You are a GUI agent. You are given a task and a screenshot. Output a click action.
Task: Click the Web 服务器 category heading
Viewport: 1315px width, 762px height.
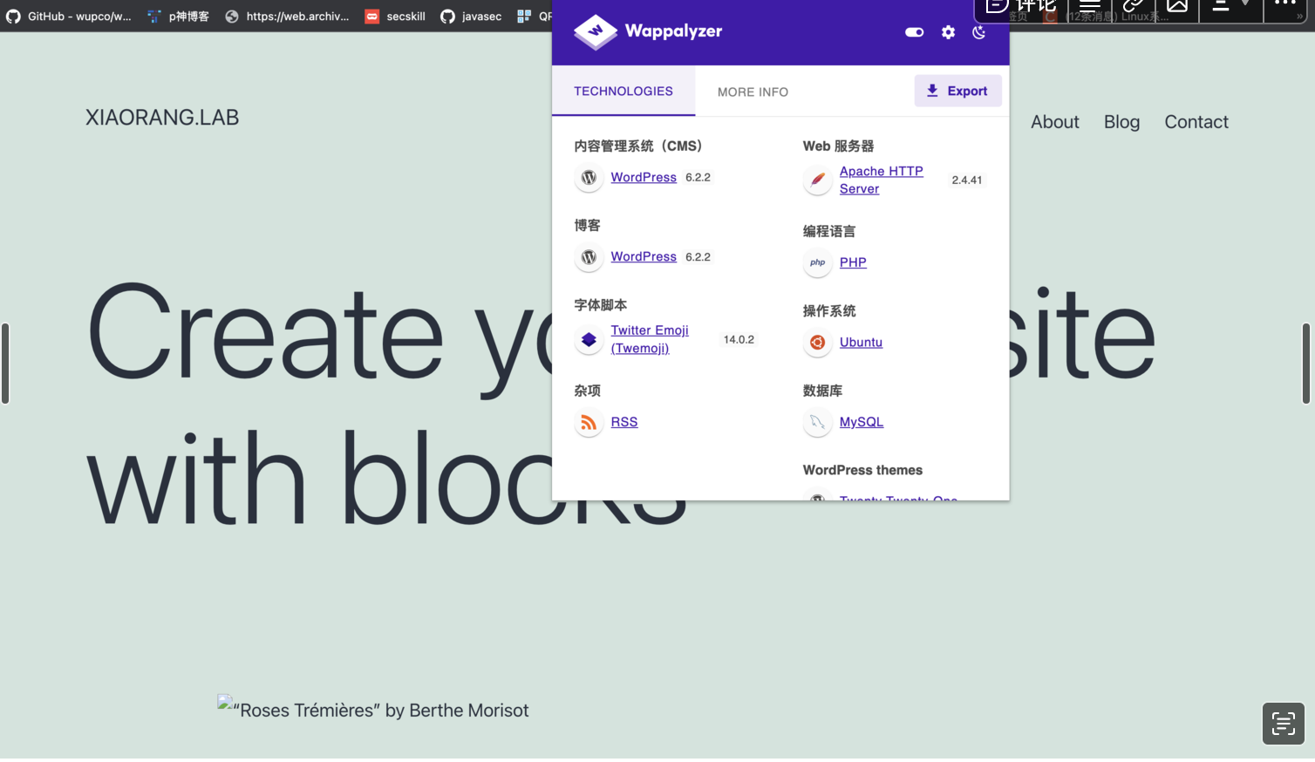pos(838,146)
